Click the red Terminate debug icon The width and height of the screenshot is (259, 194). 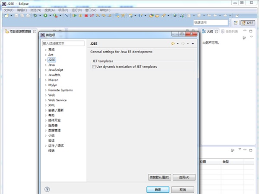click(86, 16)
